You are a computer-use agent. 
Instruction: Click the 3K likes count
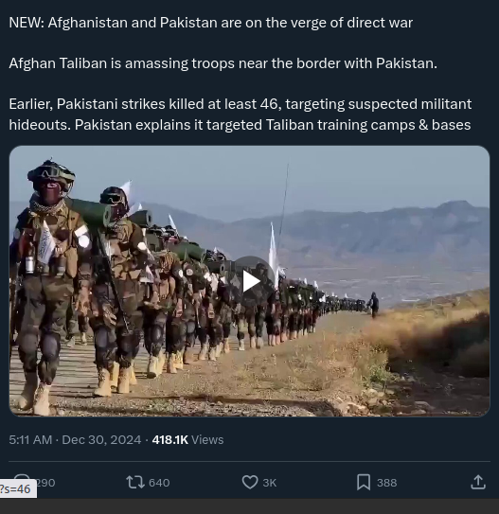270,483
